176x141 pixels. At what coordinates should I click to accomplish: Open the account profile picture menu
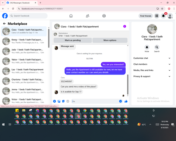click(170, 16)
